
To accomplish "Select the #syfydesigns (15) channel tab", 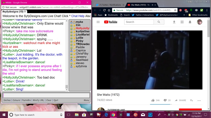I will coord(13,12).
